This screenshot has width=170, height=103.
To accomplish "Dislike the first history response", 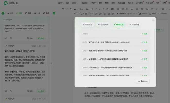I will (x=11, y=38).
